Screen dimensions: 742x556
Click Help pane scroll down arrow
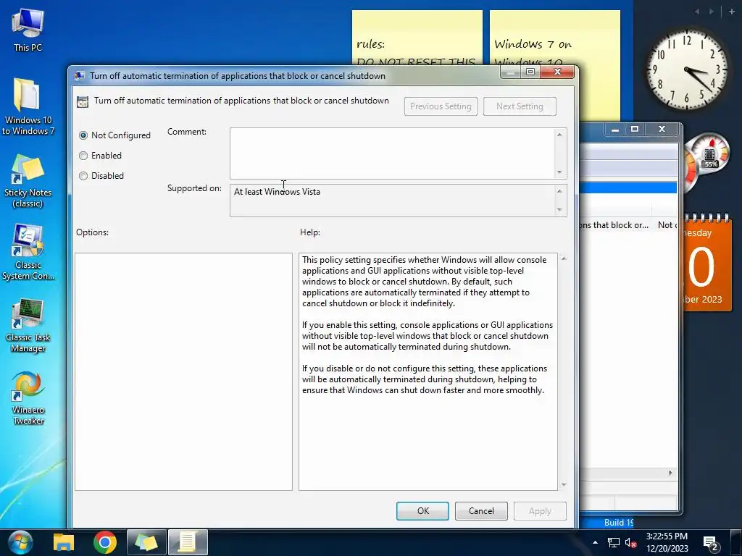pyautogui.click(x=564, y=484)
